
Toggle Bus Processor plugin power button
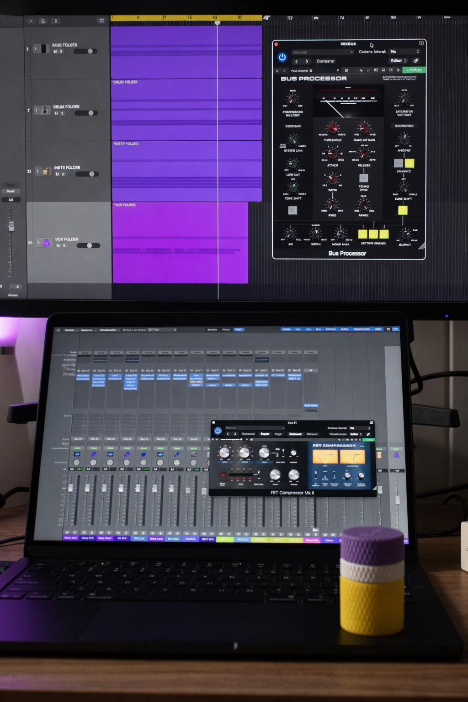[282, 57]
